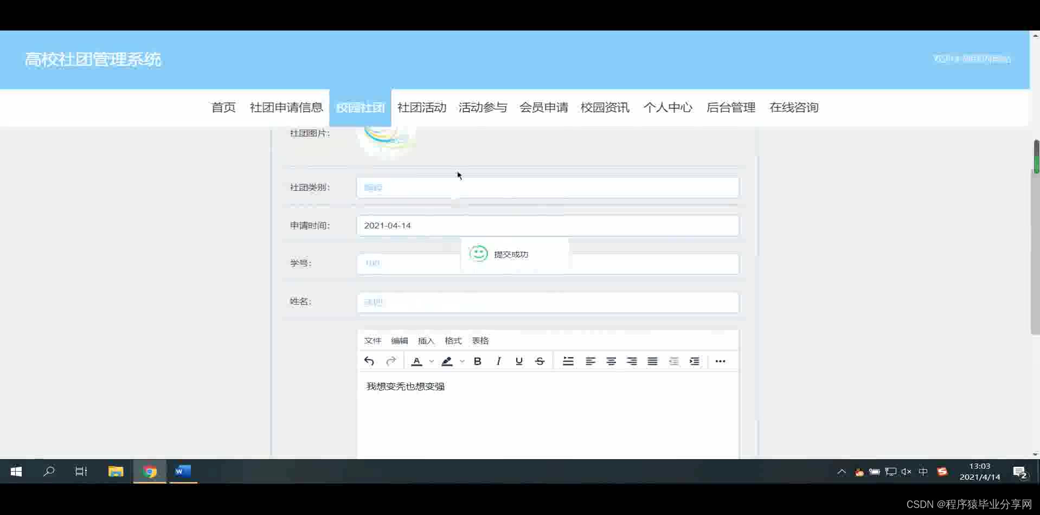
Task: Click in the rich text editor body
Action: point(548,415)
